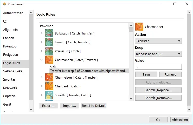Click the Charmander icon in the tree
This screenshot has width=193, height=125.
[x=49, y=60]
